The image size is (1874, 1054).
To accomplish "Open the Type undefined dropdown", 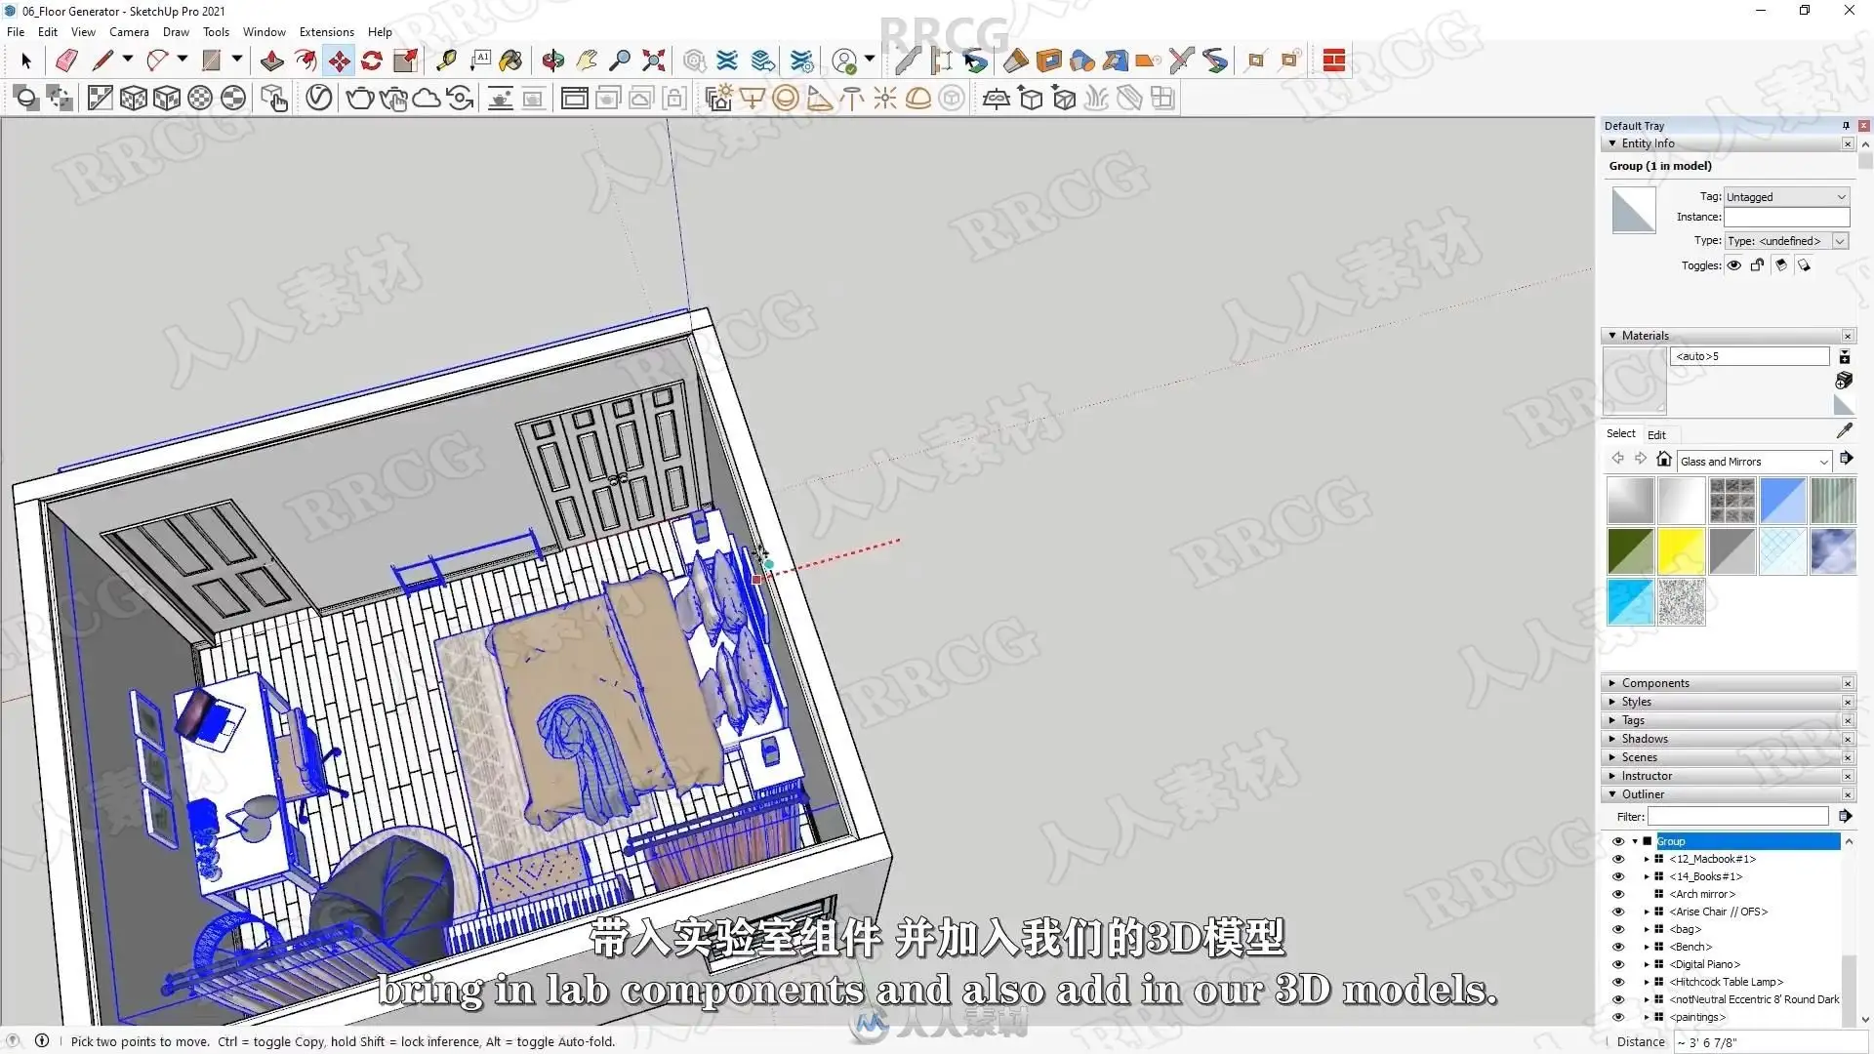I will pyautogui.click(x=1786, y=241).
